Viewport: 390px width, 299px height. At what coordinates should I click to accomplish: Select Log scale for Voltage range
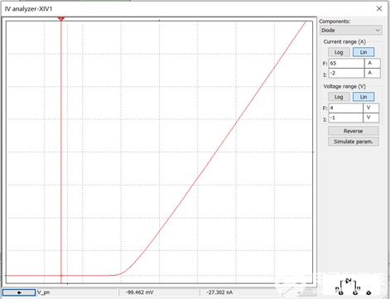(339, 97)
